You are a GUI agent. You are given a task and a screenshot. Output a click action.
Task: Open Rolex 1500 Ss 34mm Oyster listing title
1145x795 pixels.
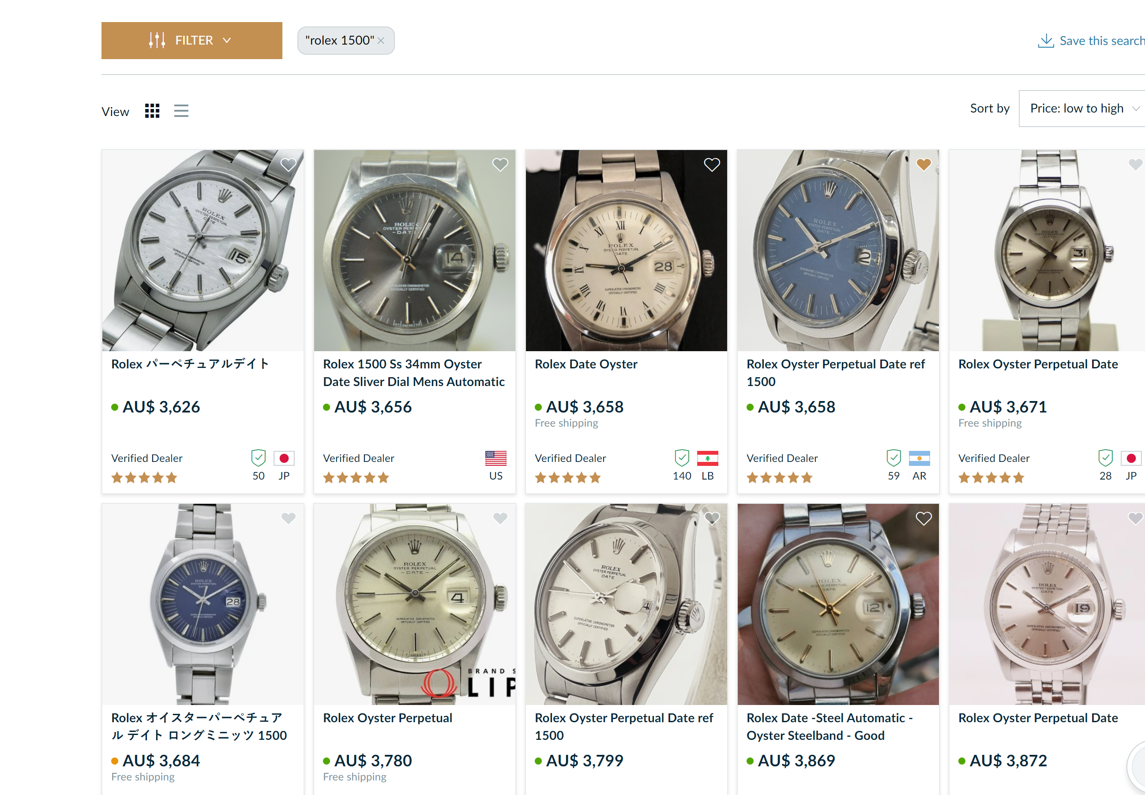click(413, 373)
